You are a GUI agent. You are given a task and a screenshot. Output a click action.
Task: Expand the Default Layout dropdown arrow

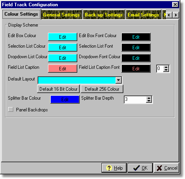[x=118, y=80]
